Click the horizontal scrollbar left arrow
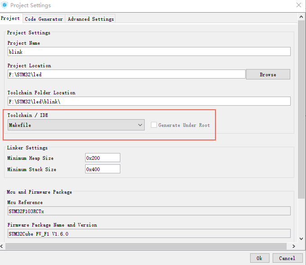Screen dimensions: 306x265 pyautogui.click(x=2, y=246)
